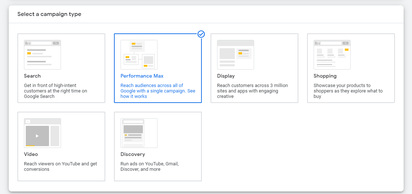
Task: Select the Search campaign illustration icon
Action: pos(42,55)
